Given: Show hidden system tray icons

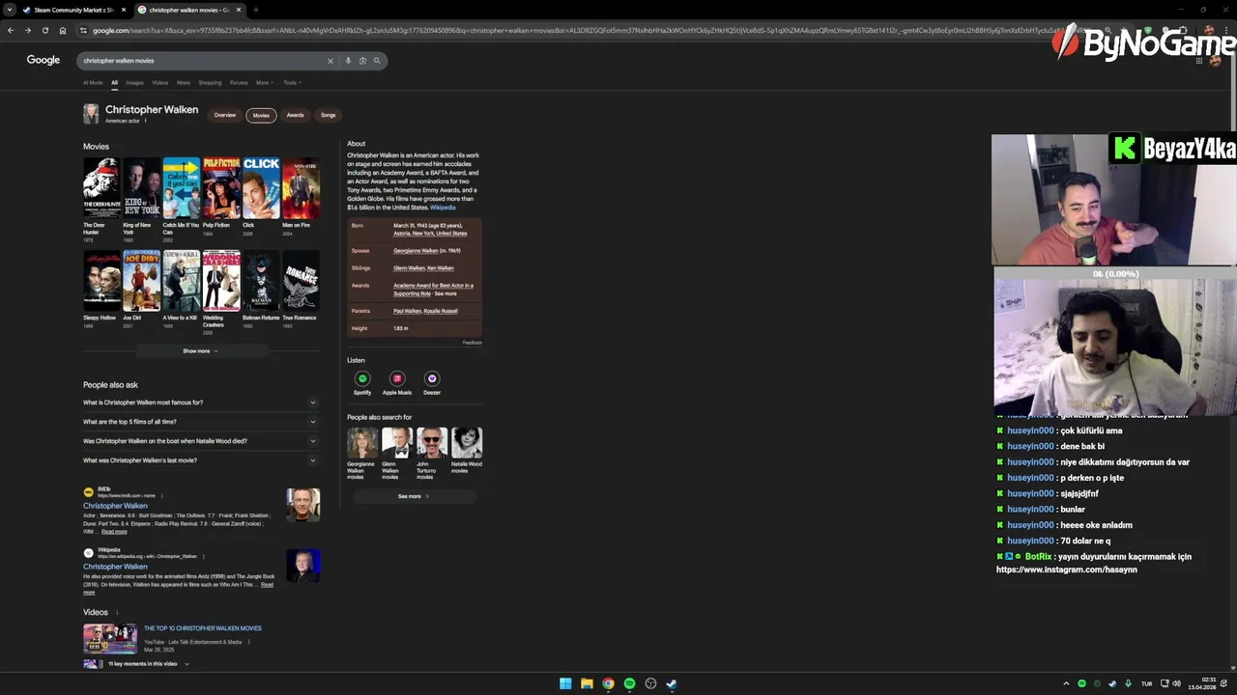Looking at the screenshot, I should (1066, 683).
